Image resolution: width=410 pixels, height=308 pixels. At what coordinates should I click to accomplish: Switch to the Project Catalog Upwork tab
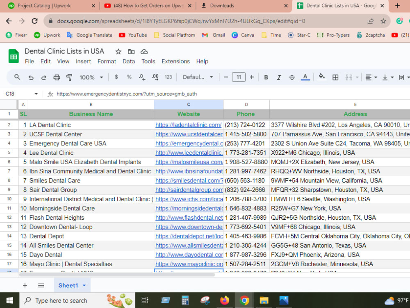point(51,6)
